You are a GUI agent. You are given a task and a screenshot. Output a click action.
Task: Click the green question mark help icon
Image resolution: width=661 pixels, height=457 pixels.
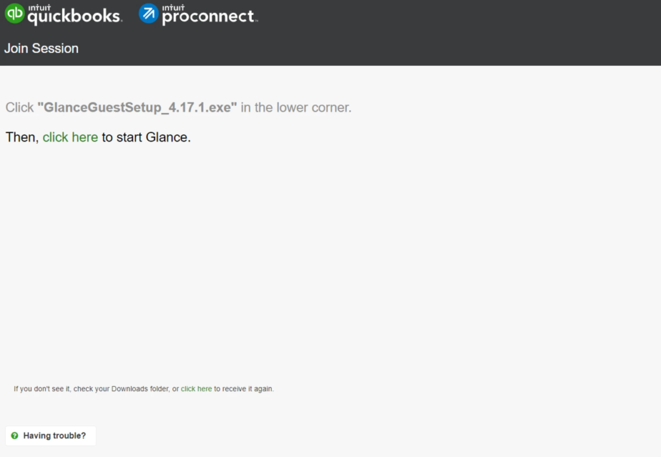click(14, 436)
